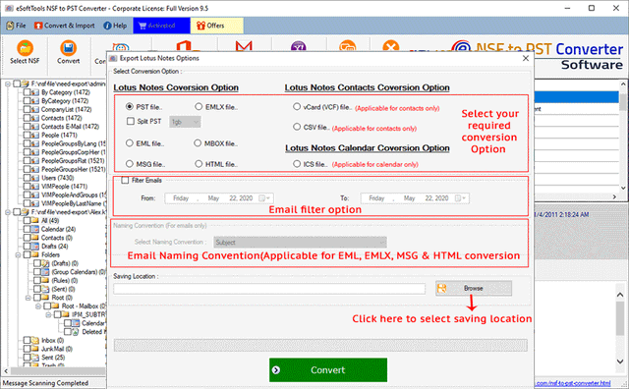Open the Select Naming Convention dropdown
The height and width of the screenshot is (389, 629).
300,243
